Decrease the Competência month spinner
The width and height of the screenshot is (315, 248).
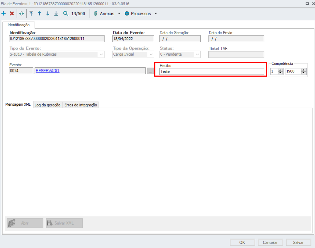click(x=280, y=73)
